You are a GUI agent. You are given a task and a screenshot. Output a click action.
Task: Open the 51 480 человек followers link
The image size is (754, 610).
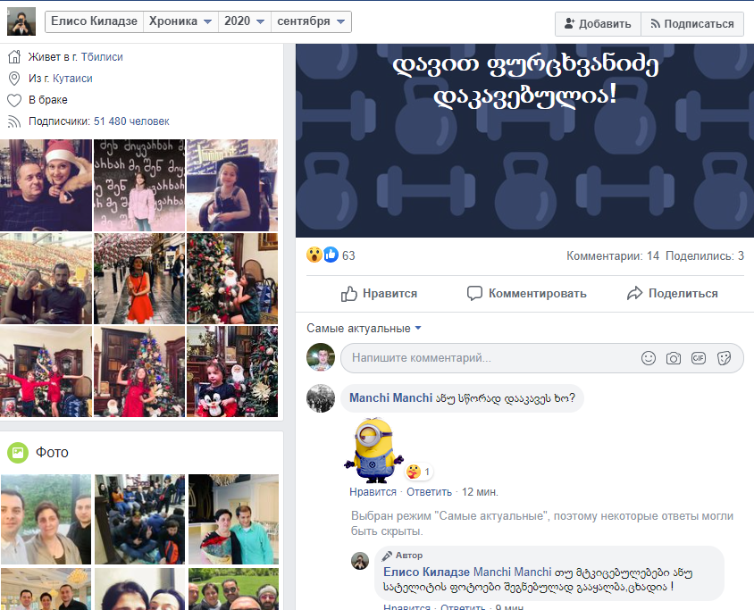(x=131, y=121)
